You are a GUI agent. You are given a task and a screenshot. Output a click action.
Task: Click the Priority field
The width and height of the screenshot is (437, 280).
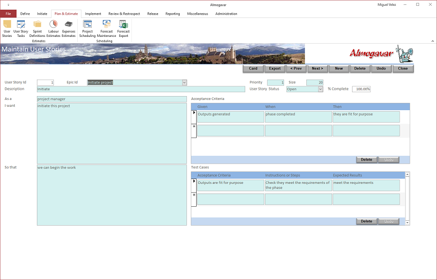click(x=275, y=82)
